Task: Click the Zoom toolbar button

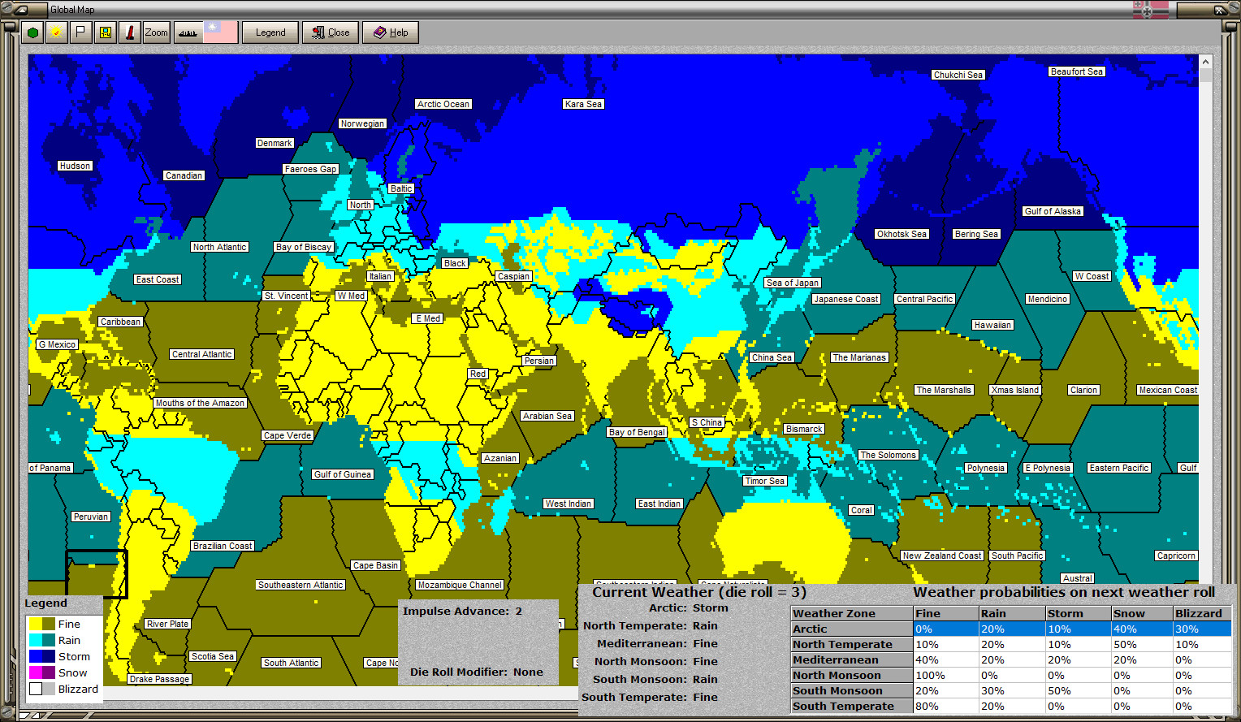Action: (156, 32)
